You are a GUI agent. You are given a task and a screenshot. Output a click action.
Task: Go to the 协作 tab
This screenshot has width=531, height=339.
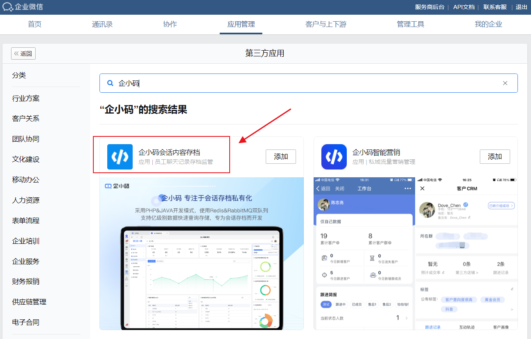click(x=170, y=24)
